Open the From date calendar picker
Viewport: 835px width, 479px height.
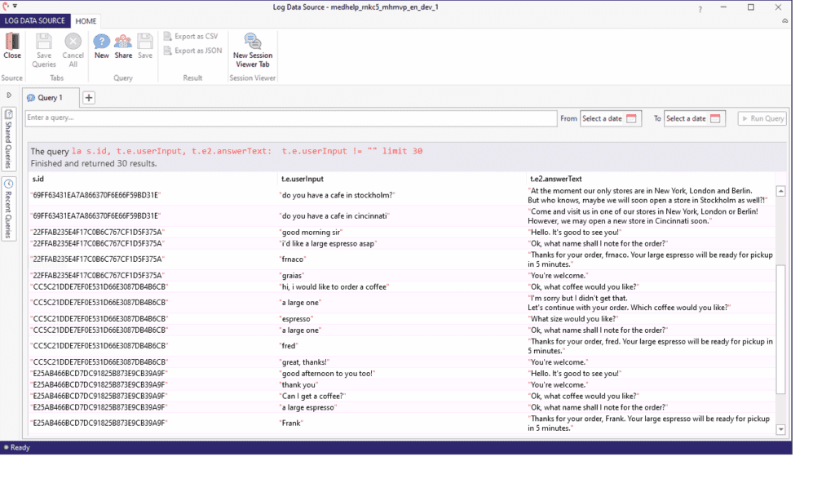[x=632, y=118]
